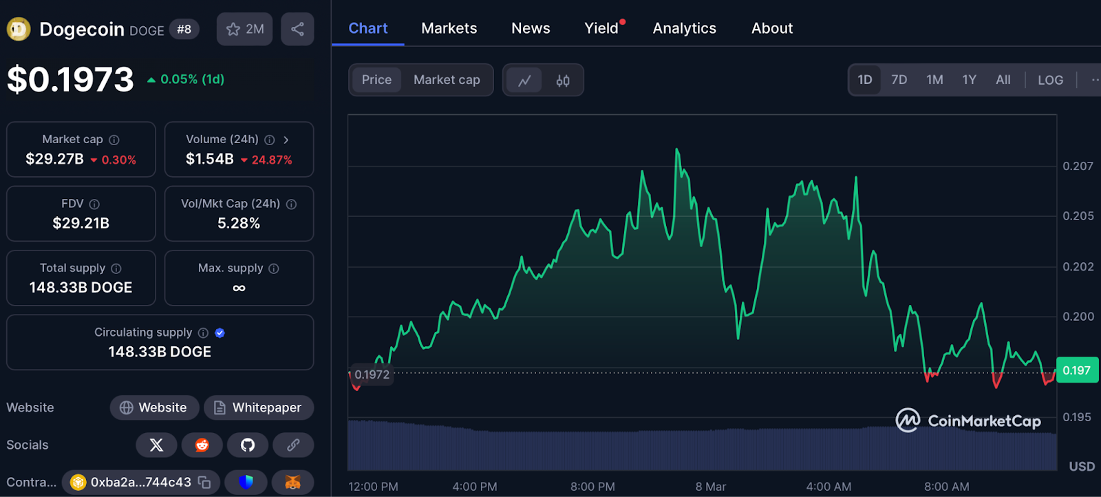This screenshot has height=497, width=1101.
Task: Switch to candlestick chart view
Action: (563, 81)
